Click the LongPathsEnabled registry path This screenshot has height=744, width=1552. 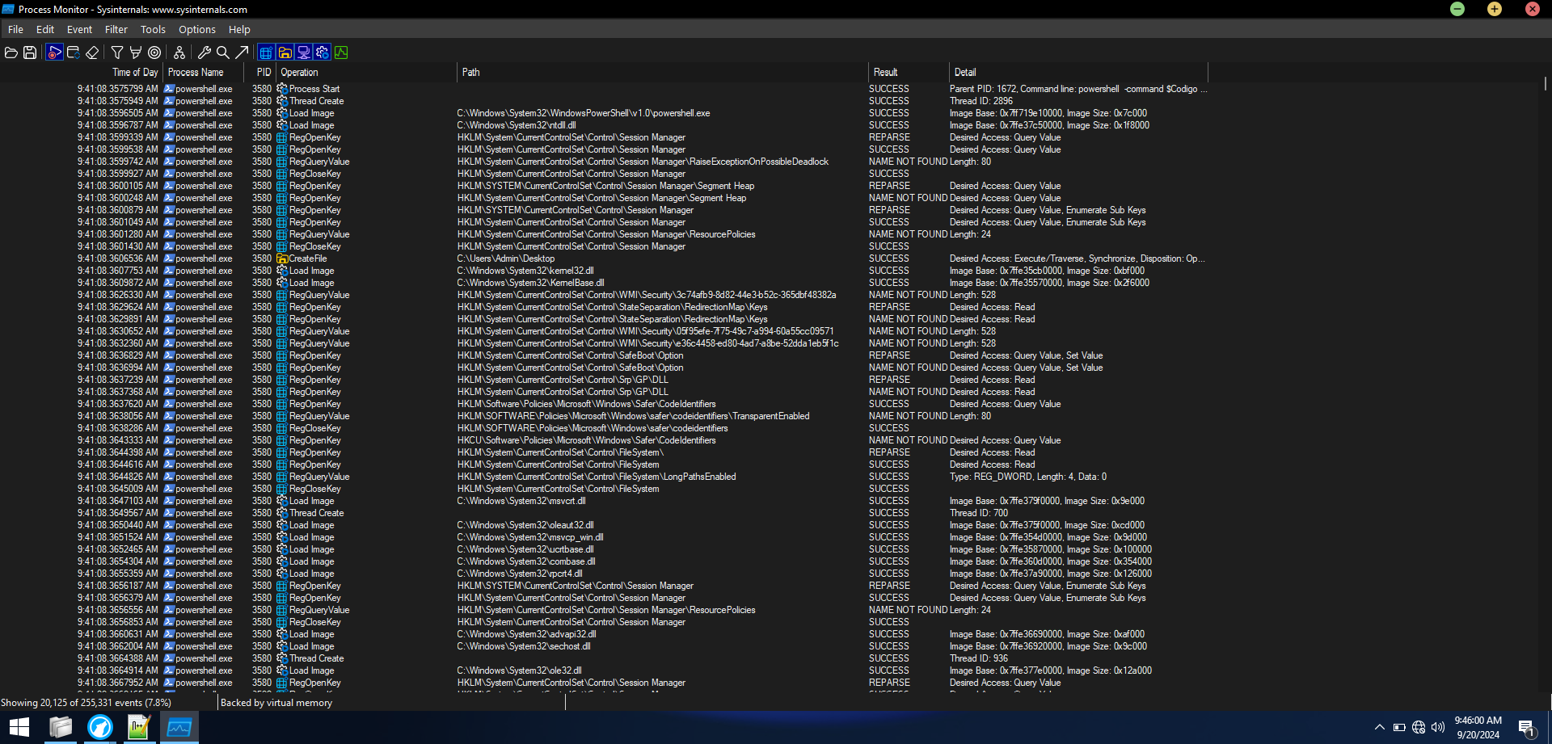coord(597,477)
